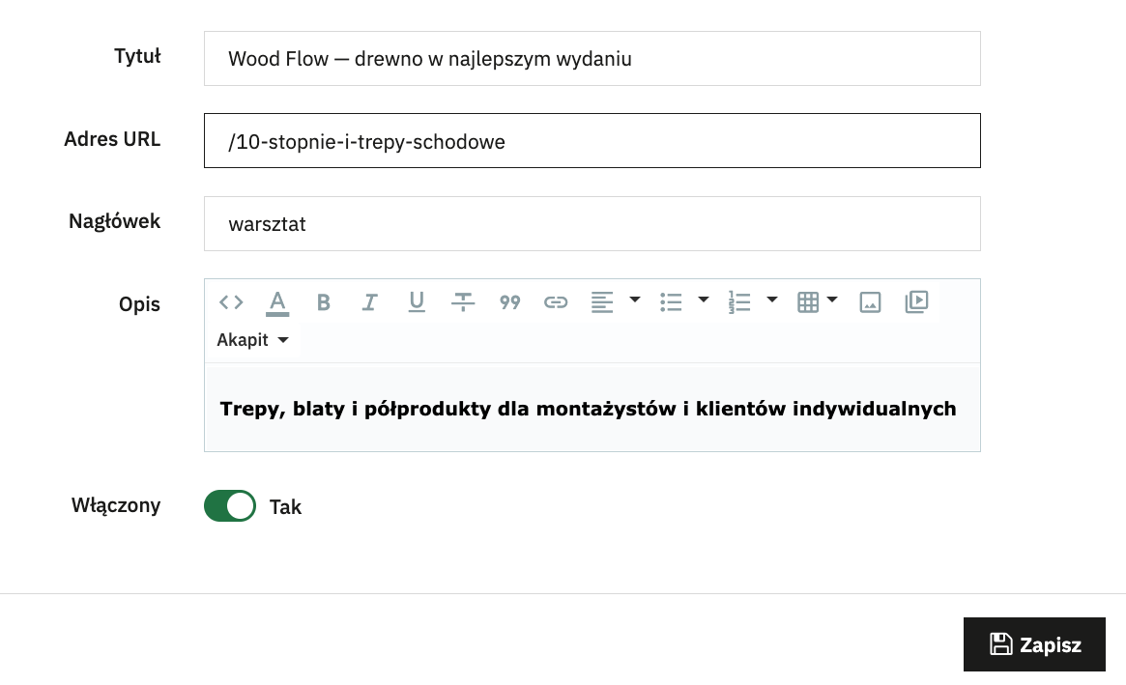Save with the Zapisz button
Screen dimensions: 1126x685
[1034, 644]
